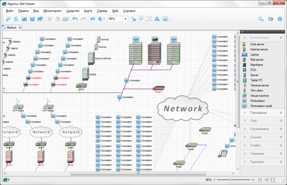
Task: Click the zoom slider handle
Action: pyautogui.click(x=231, y=180)
